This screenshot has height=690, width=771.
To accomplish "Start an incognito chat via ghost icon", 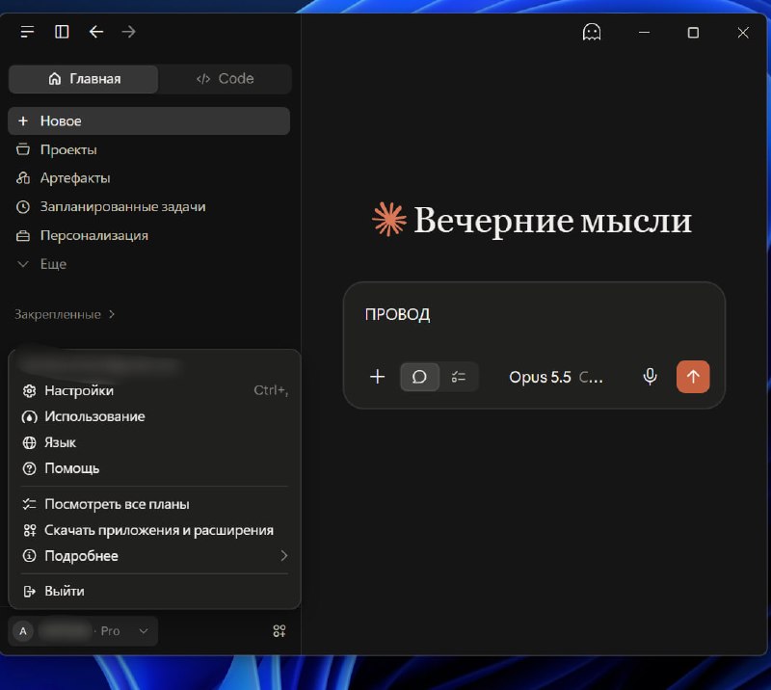I will click(x=592, y=33).
